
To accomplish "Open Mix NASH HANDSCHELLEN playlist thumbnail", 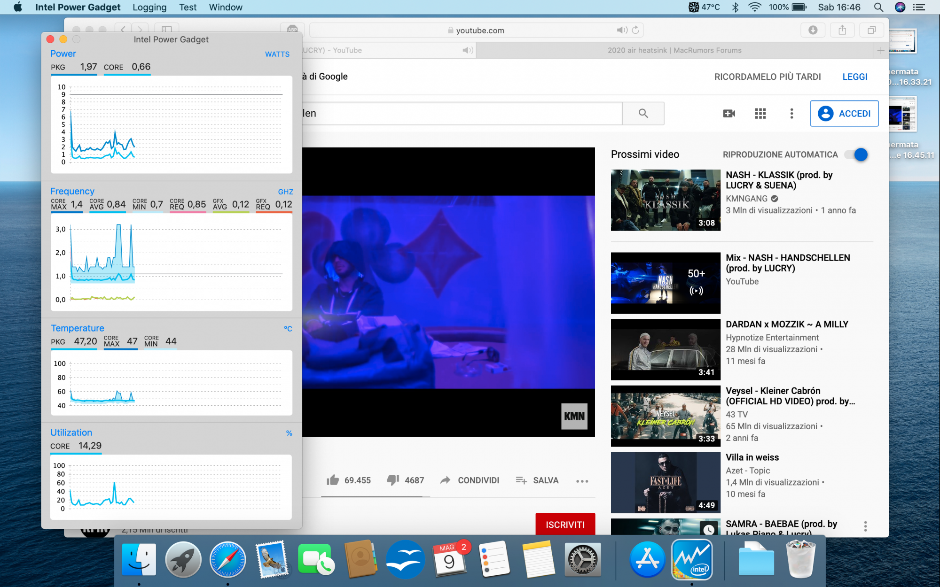I will pyautogui.click(x=666, y=283).
